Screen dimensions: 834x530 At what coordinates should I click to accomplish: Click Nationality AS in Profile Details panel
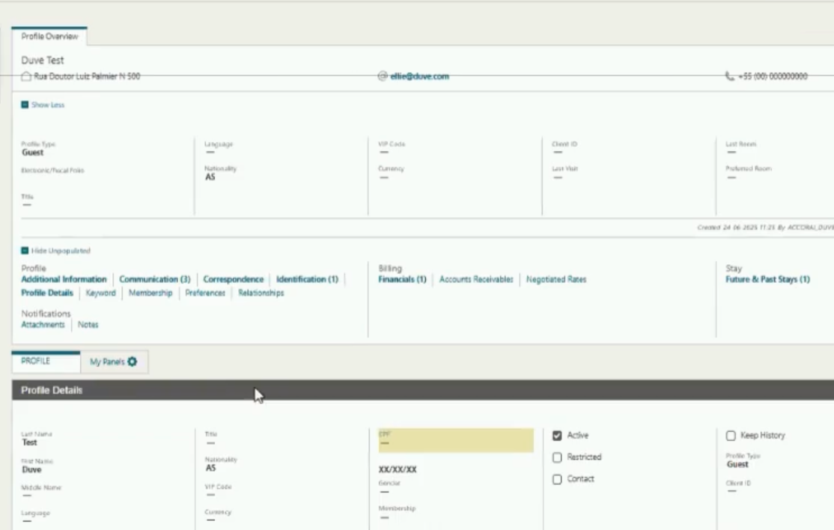[x=210, y=468]
